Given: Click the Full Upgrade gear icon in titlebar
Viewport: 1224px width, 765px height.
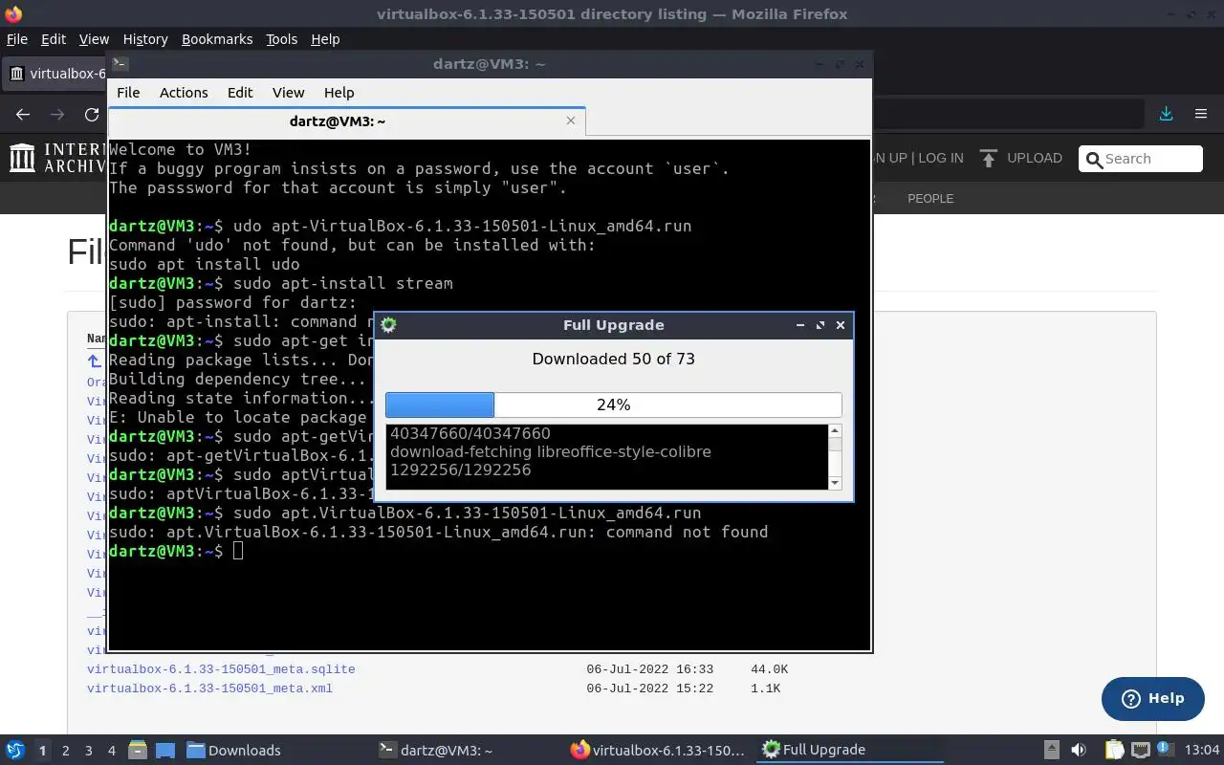Looking at the screenshot, I should click(x=388, y=324).
